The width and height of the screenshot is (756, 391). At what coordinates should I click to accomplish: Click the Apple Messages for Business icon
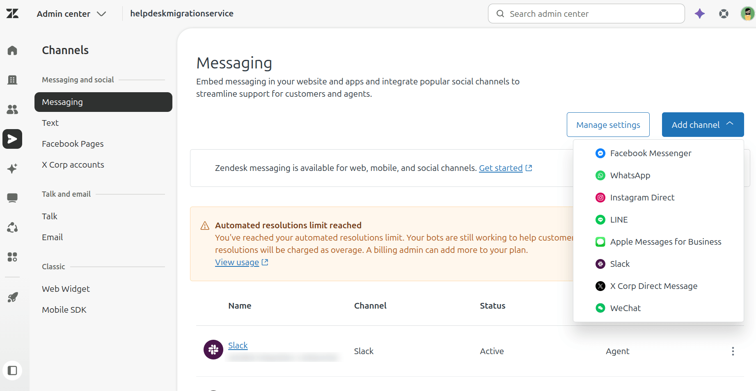click(x=600, y=242)
